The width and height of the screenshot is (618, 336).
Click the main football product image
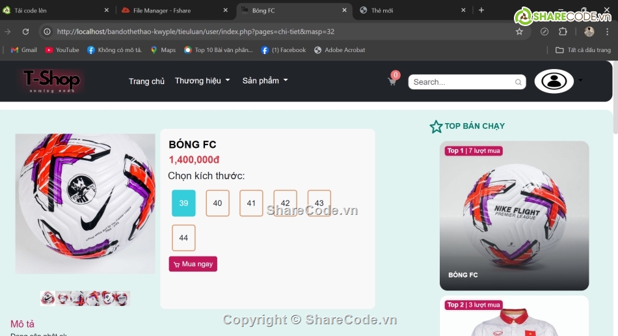85,204
